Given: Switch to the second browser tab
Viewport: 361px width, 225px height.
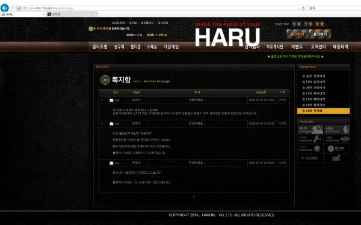Looking at the screenshot, I should (x=69, y=14).
